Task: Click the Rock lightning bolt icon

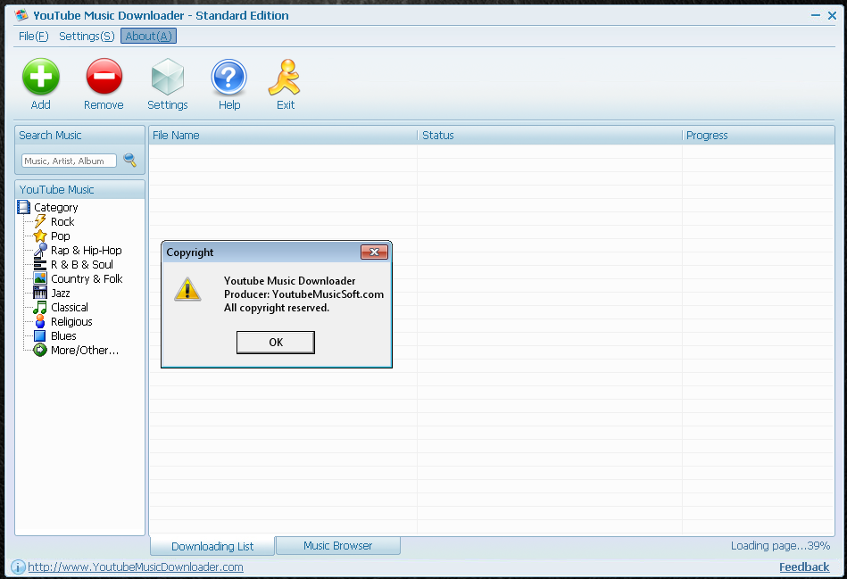Action: pyautogui.click(x=40, y=221)
